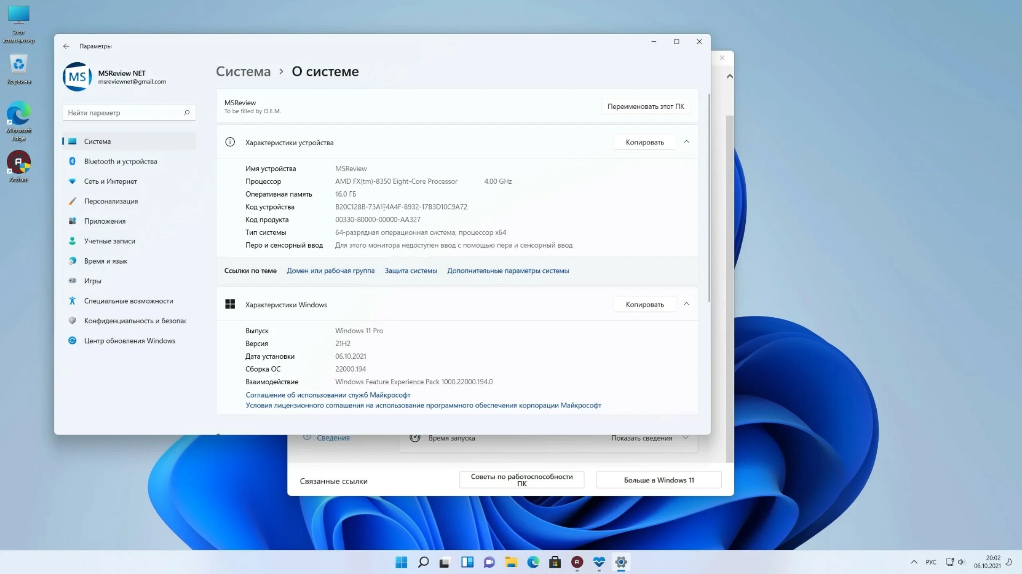Click Переименовать этот ПК button
This screenshot has height=574, width=1022.
[x=646, y=106]
